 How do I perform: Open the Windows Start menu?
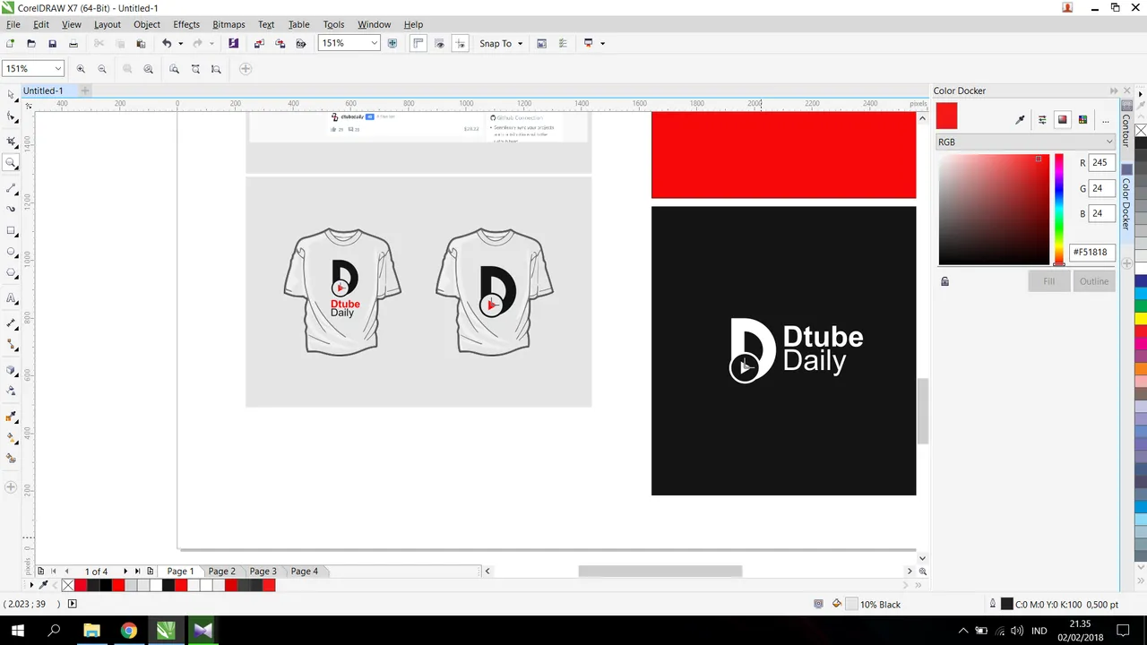click(17, 631)
